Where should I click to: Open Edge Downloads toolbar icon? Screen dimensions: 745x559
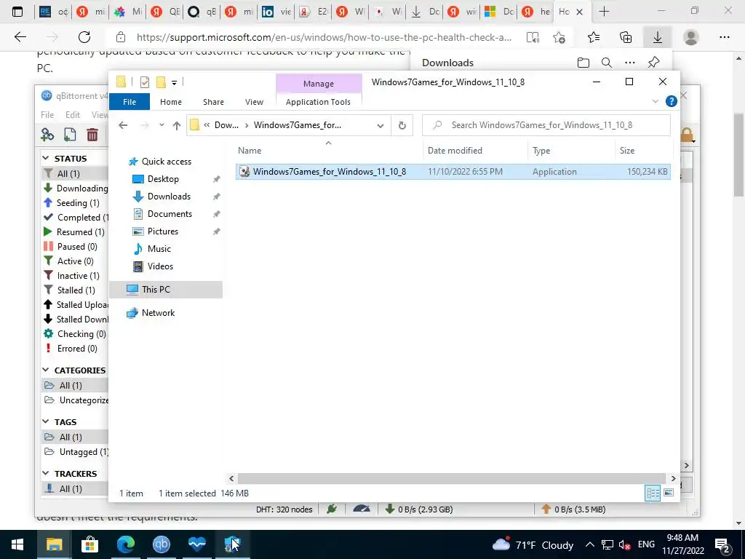pos(658,37)
